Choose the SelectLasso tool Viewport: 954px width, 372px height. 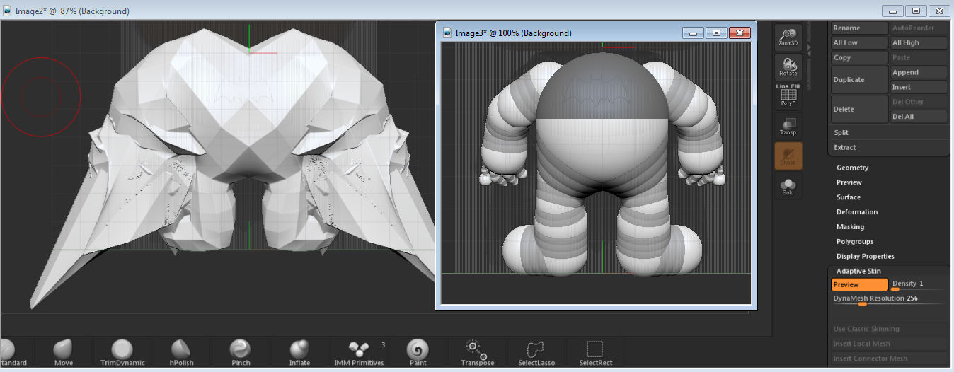536,352
